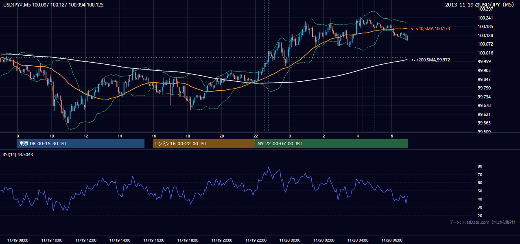520x244 pixels.
Task: Click the 11/19 12:00 time axis label
Action: coord(85,240)
